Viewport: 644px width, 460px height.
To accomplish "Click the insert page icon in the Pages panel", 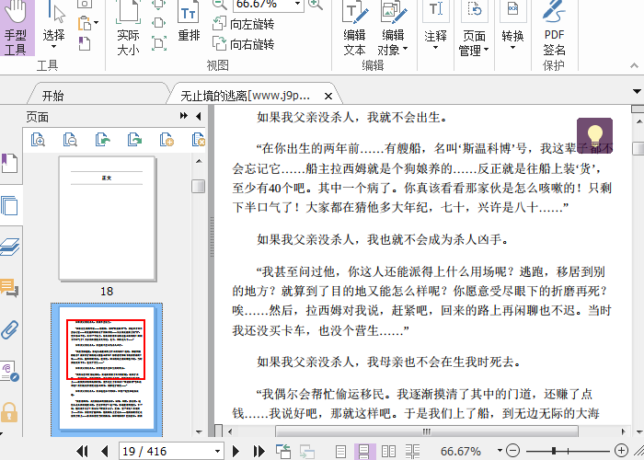I will (x=167, y=140).
